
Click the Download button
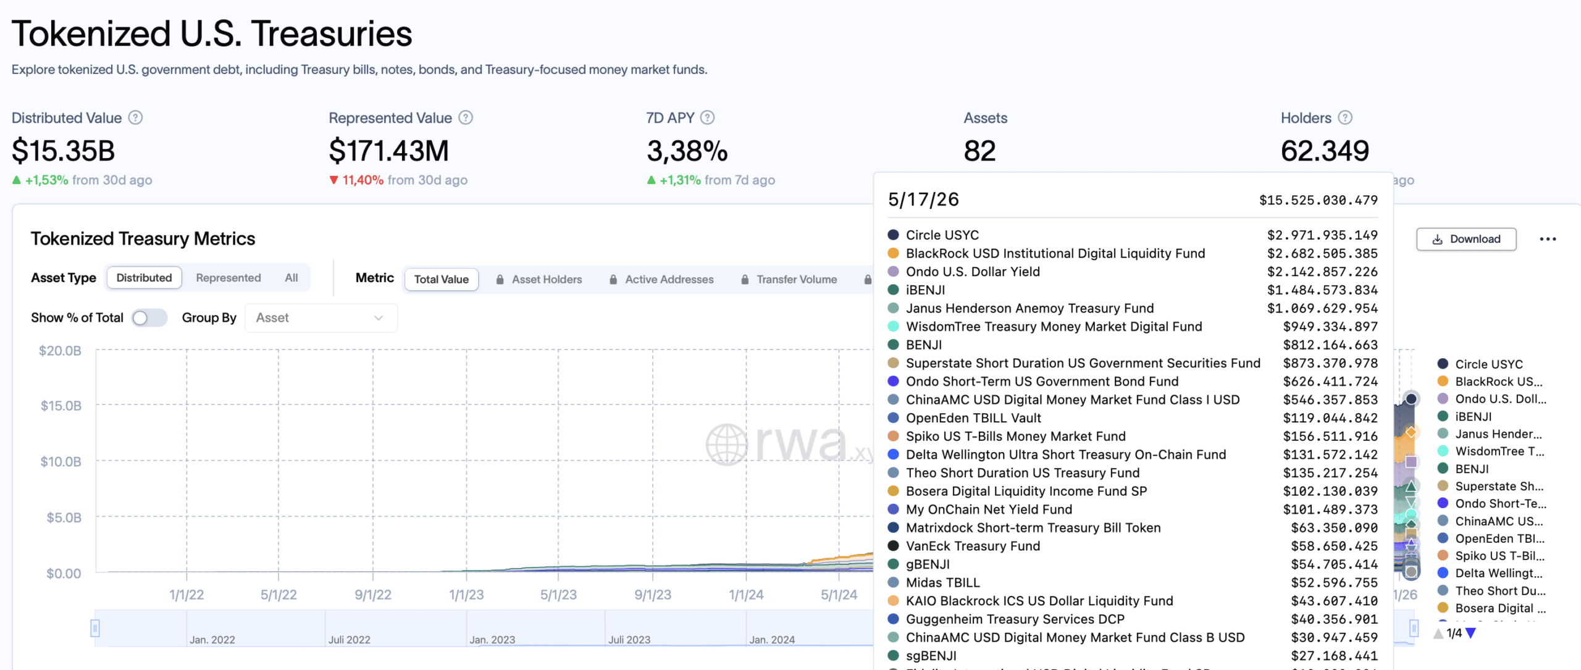tap(1466, 239)
